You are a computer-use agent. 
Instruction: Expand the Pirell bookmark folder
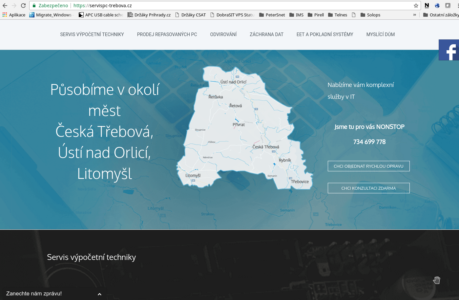pos(316,15)
